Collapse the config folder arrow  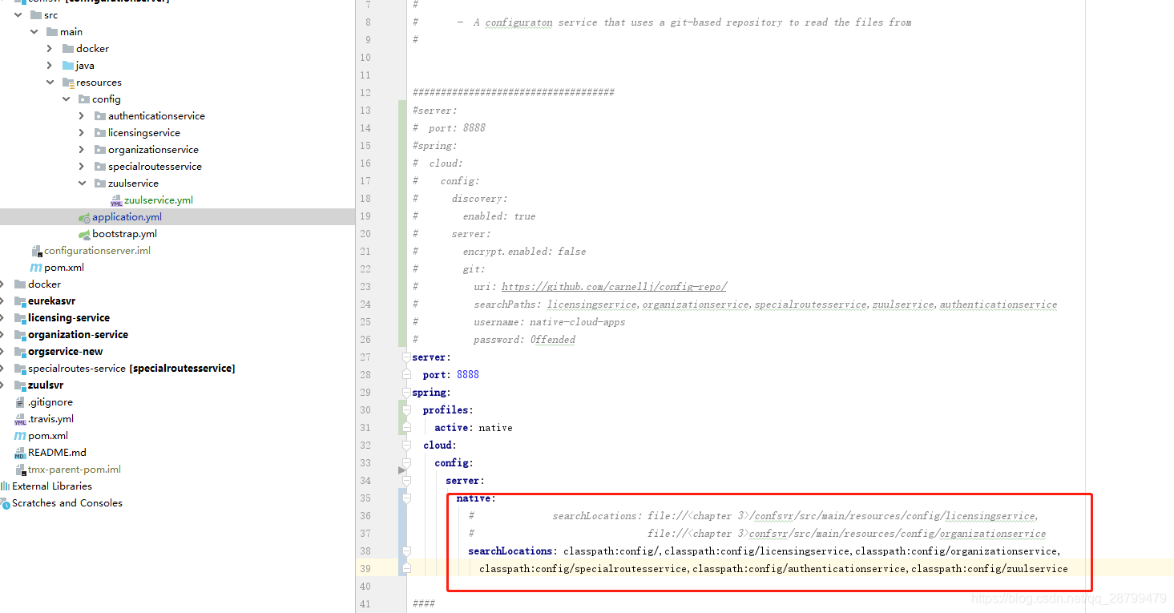[x=66, y=99]
